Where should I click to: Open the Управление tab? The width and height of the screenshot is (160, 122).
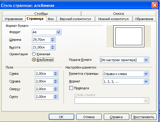pyautogui.click(x=14, y=19)
